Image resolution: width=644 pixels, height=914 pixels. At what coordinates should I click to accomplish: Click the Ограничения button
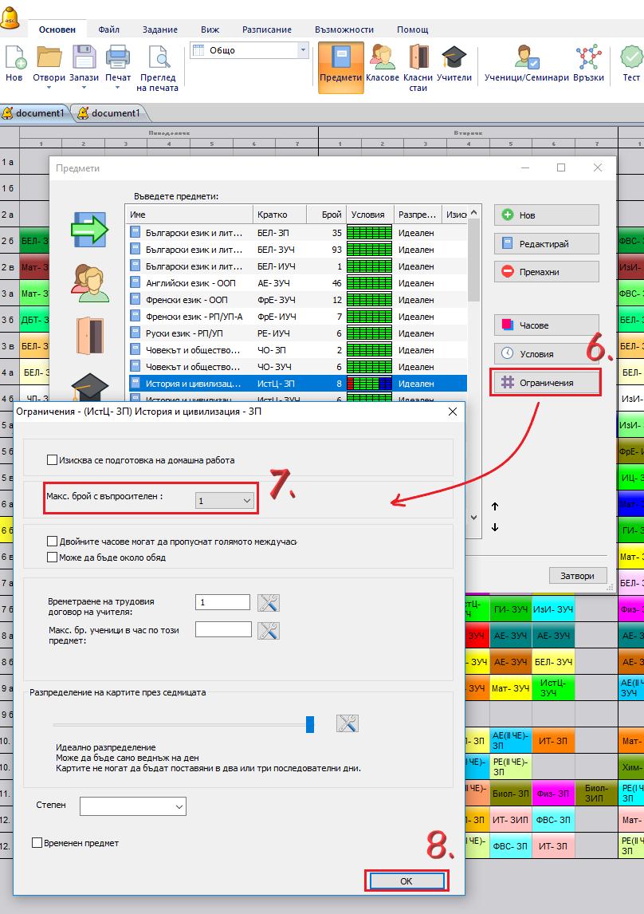546,383
